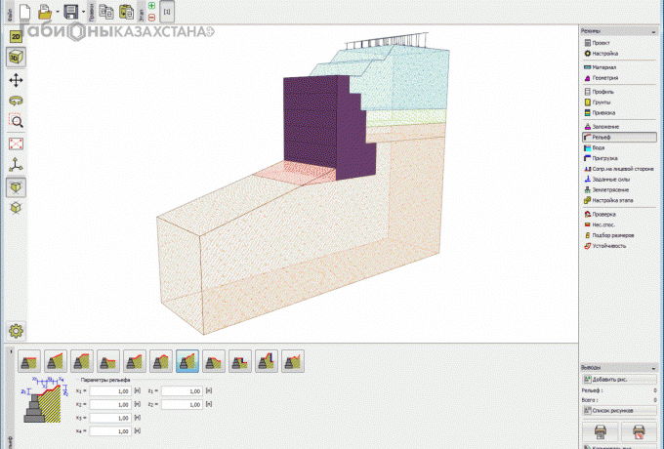Viewport: 664px width, 449px height.
Task: Open the view settings gear icon
Action: tap(17, 331)
